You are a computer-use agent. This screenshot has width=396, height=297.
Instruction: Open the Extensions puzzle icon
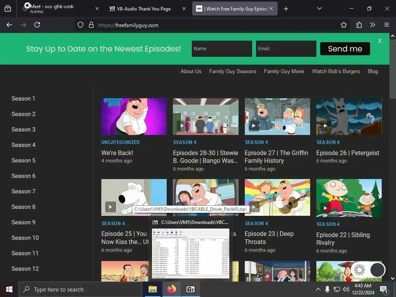point(359,25)
